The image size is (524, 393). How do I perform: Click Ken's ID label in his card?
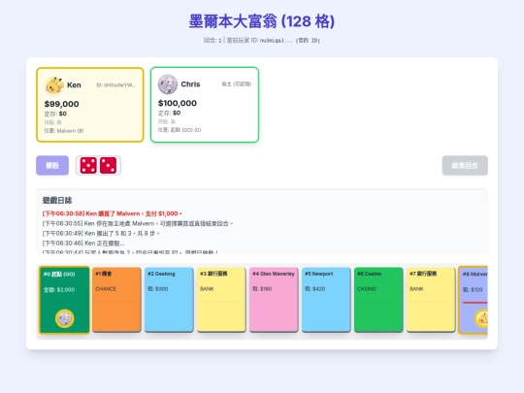click(116, 85)
